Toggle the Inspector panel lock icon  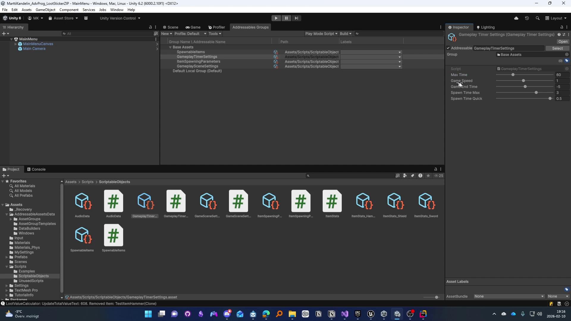pyautogui.click(x=561, y=27)
